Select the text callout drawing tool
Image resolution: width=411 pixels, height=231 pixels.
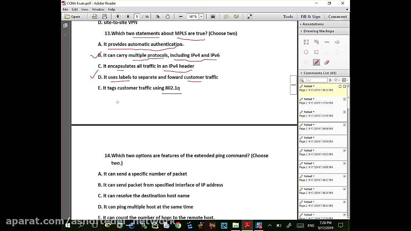316,42
